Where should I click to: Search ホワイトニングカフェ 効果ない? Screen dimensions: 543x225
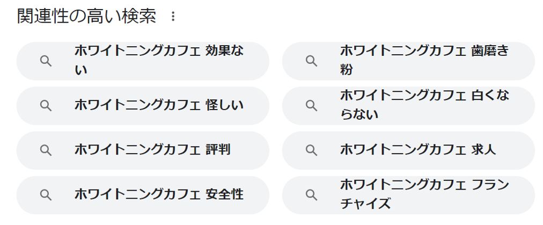159,60
